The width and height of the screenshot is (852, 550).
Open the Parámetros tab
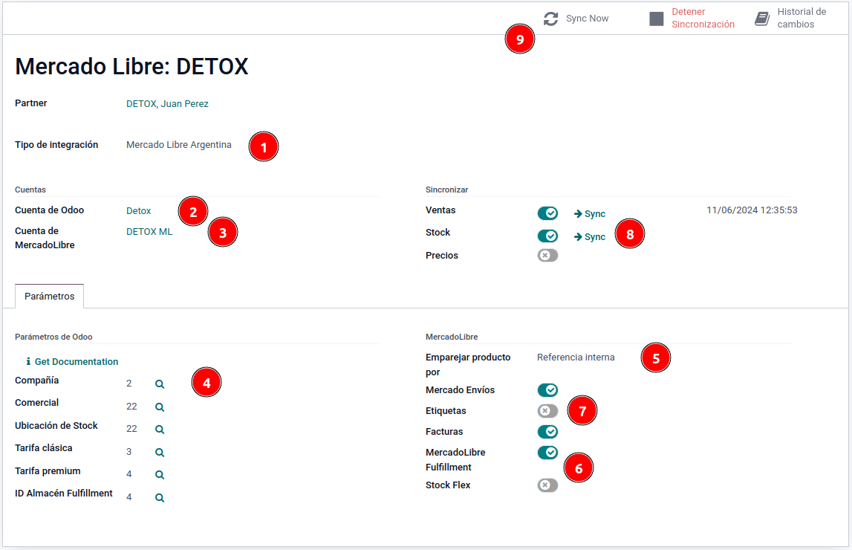[x=50, y=297]
